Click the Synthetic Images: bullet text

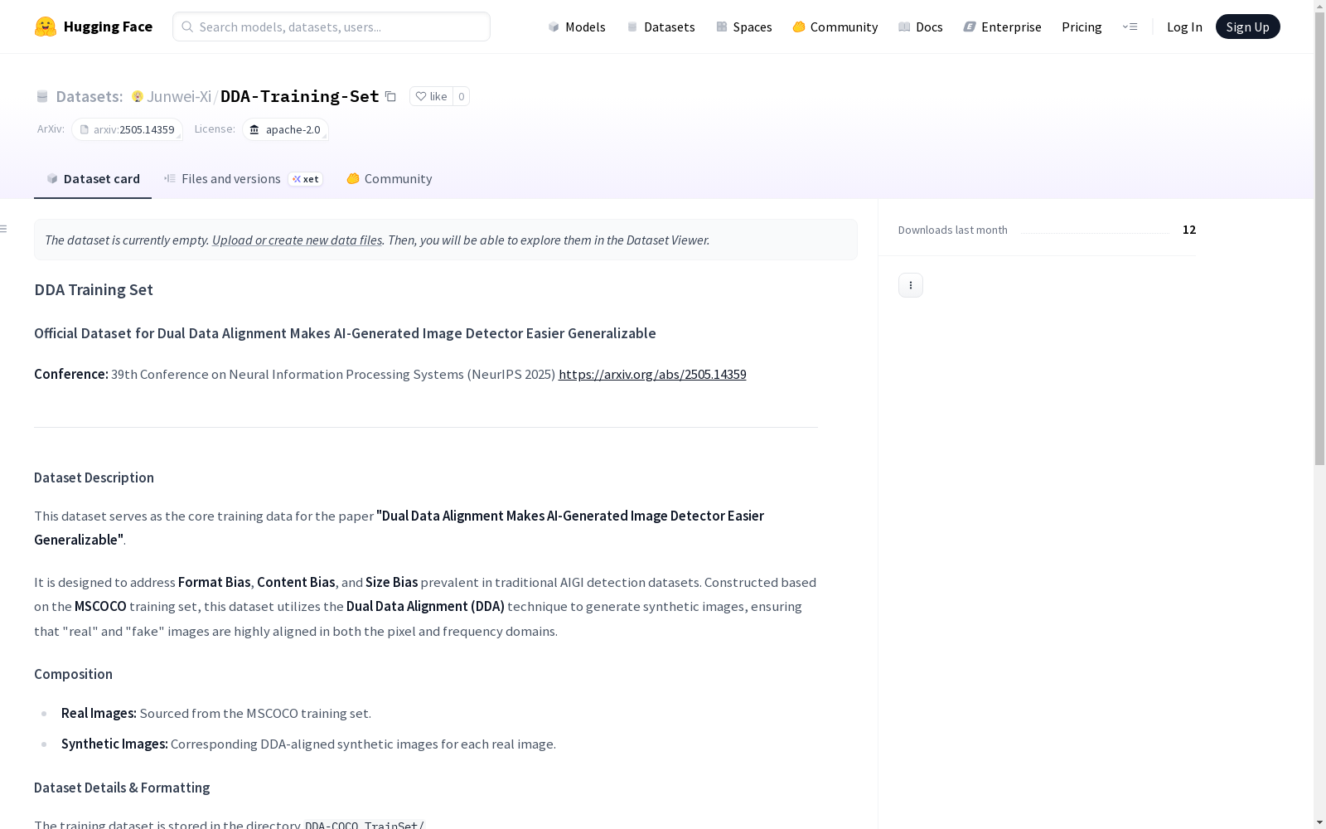coord(114,744)
